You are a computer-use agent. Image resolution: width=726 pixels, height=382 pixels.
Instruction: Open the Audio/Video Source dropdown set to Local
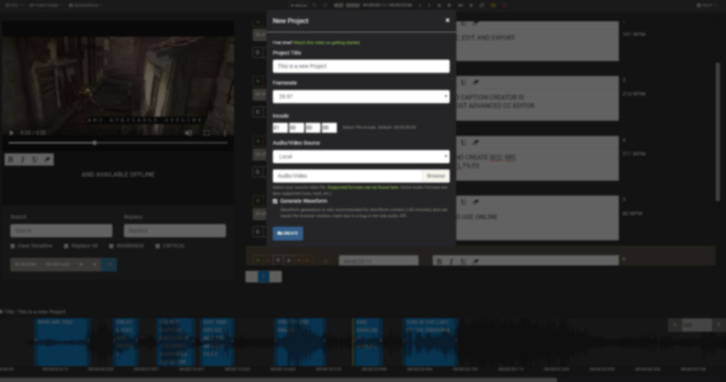(x=361, y=156)
